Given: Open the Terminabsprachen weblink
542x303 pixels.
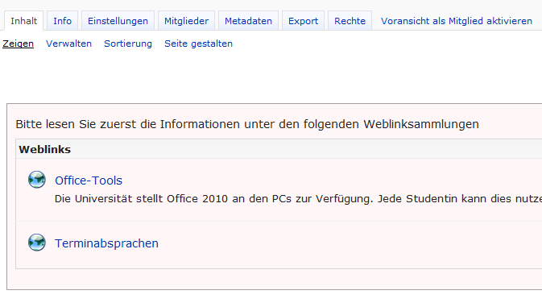Looking at the screenshot, I should (106, 243).
